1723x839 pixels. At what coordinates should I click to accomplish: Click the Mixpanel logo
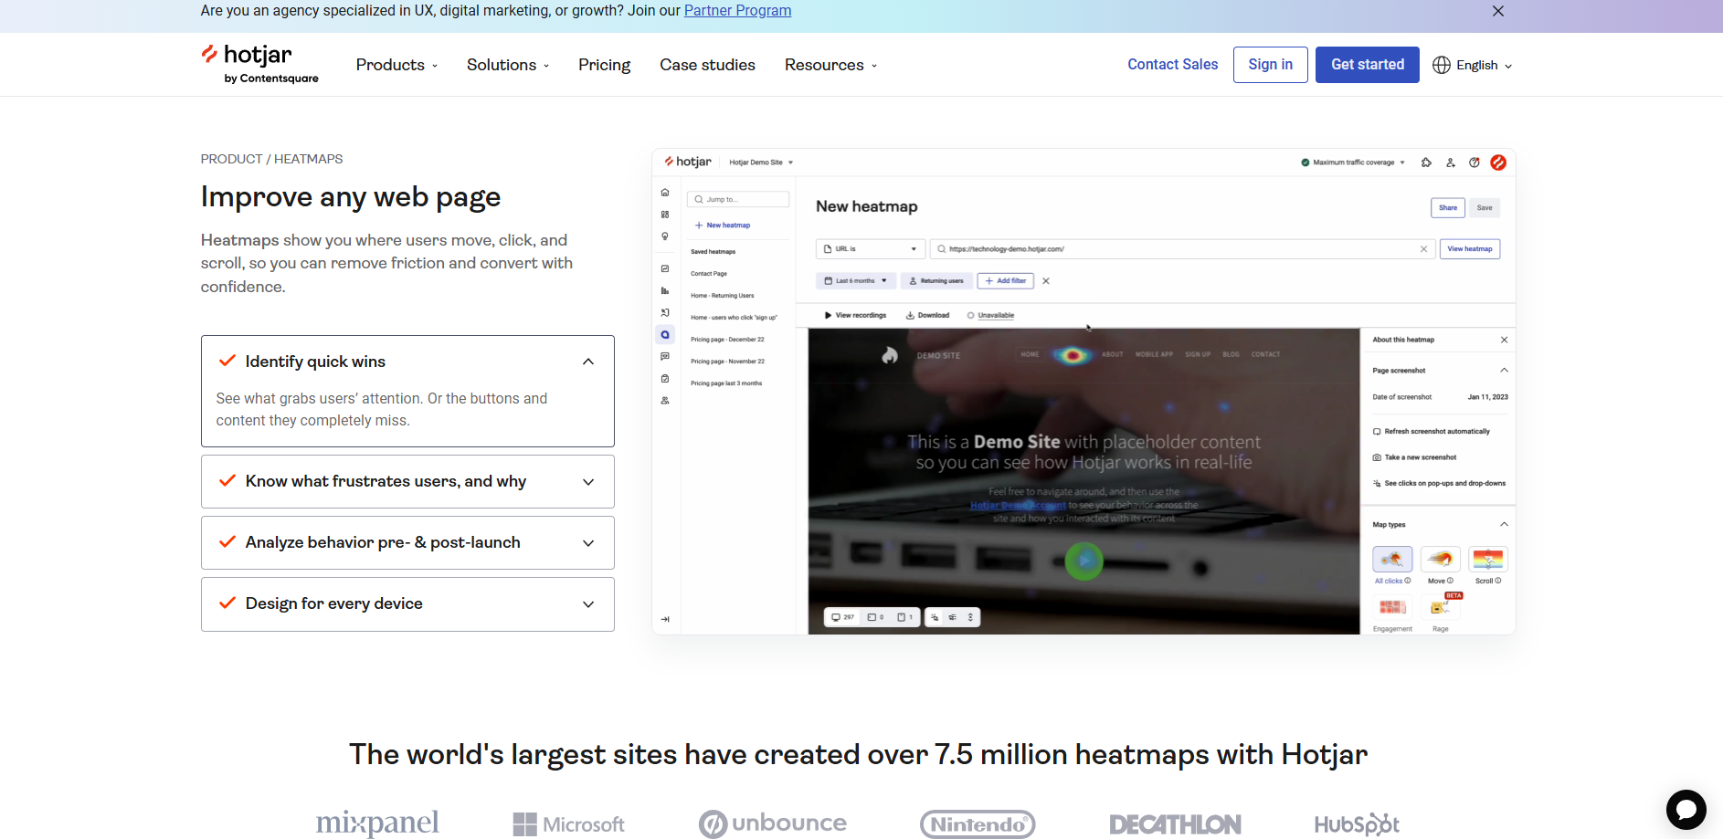click(x=377, y=823)
